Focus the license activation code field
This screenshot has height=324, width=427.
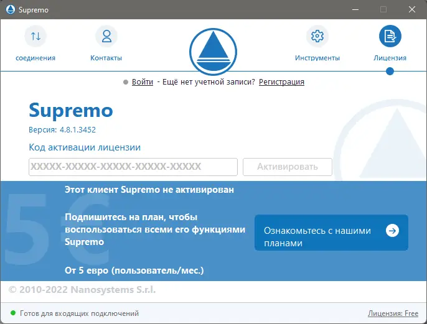133,167
